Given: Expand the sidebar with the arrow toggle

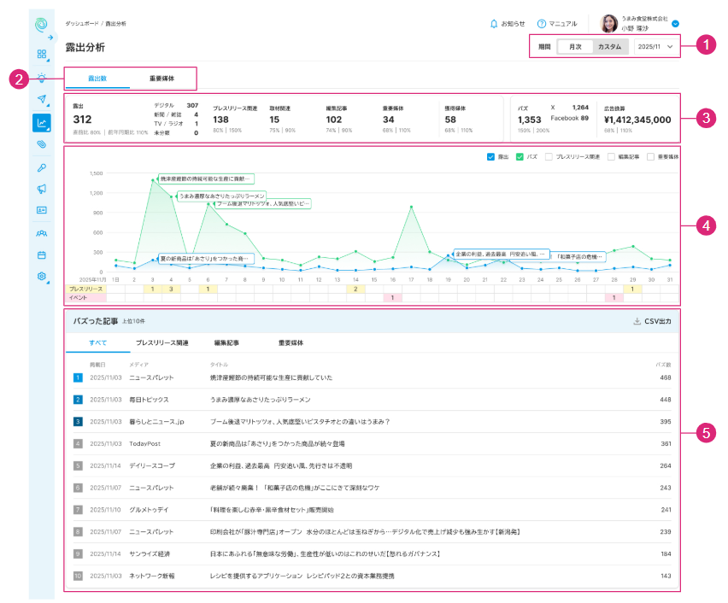Looking at the screenshot, I should click(x=50, y=38).
